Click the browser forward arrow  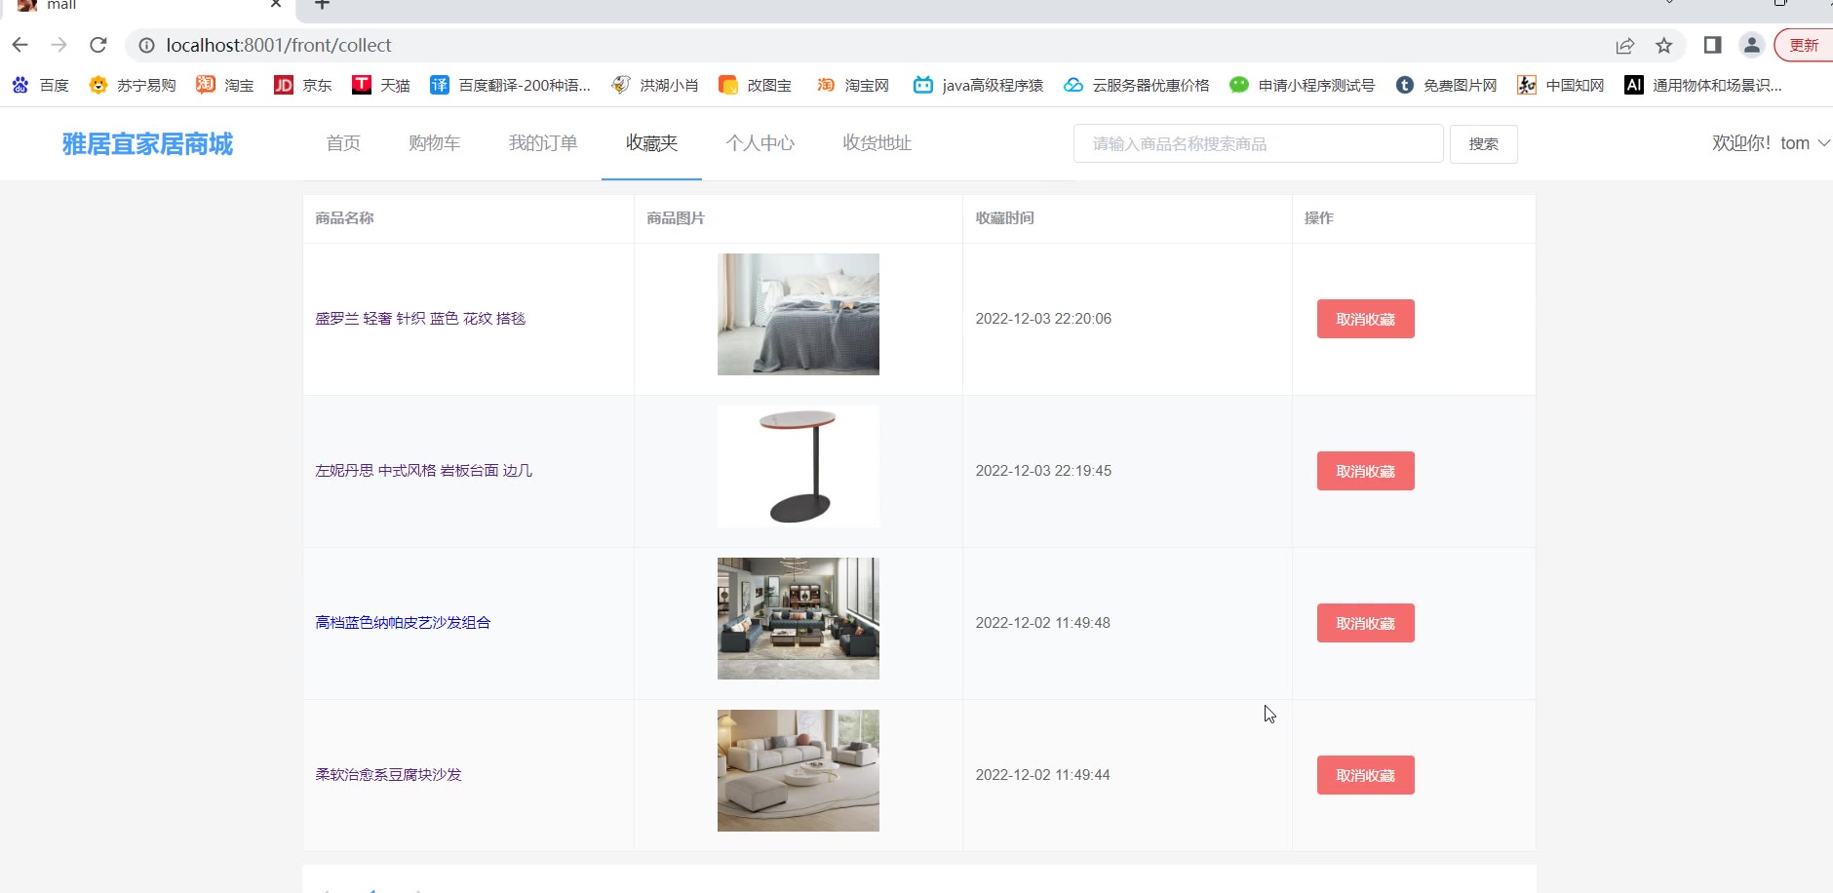pyautogui.click(x=58, y=45)
